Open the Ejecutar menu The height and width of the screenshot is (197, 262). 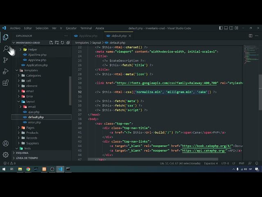[x=71, y=28]
